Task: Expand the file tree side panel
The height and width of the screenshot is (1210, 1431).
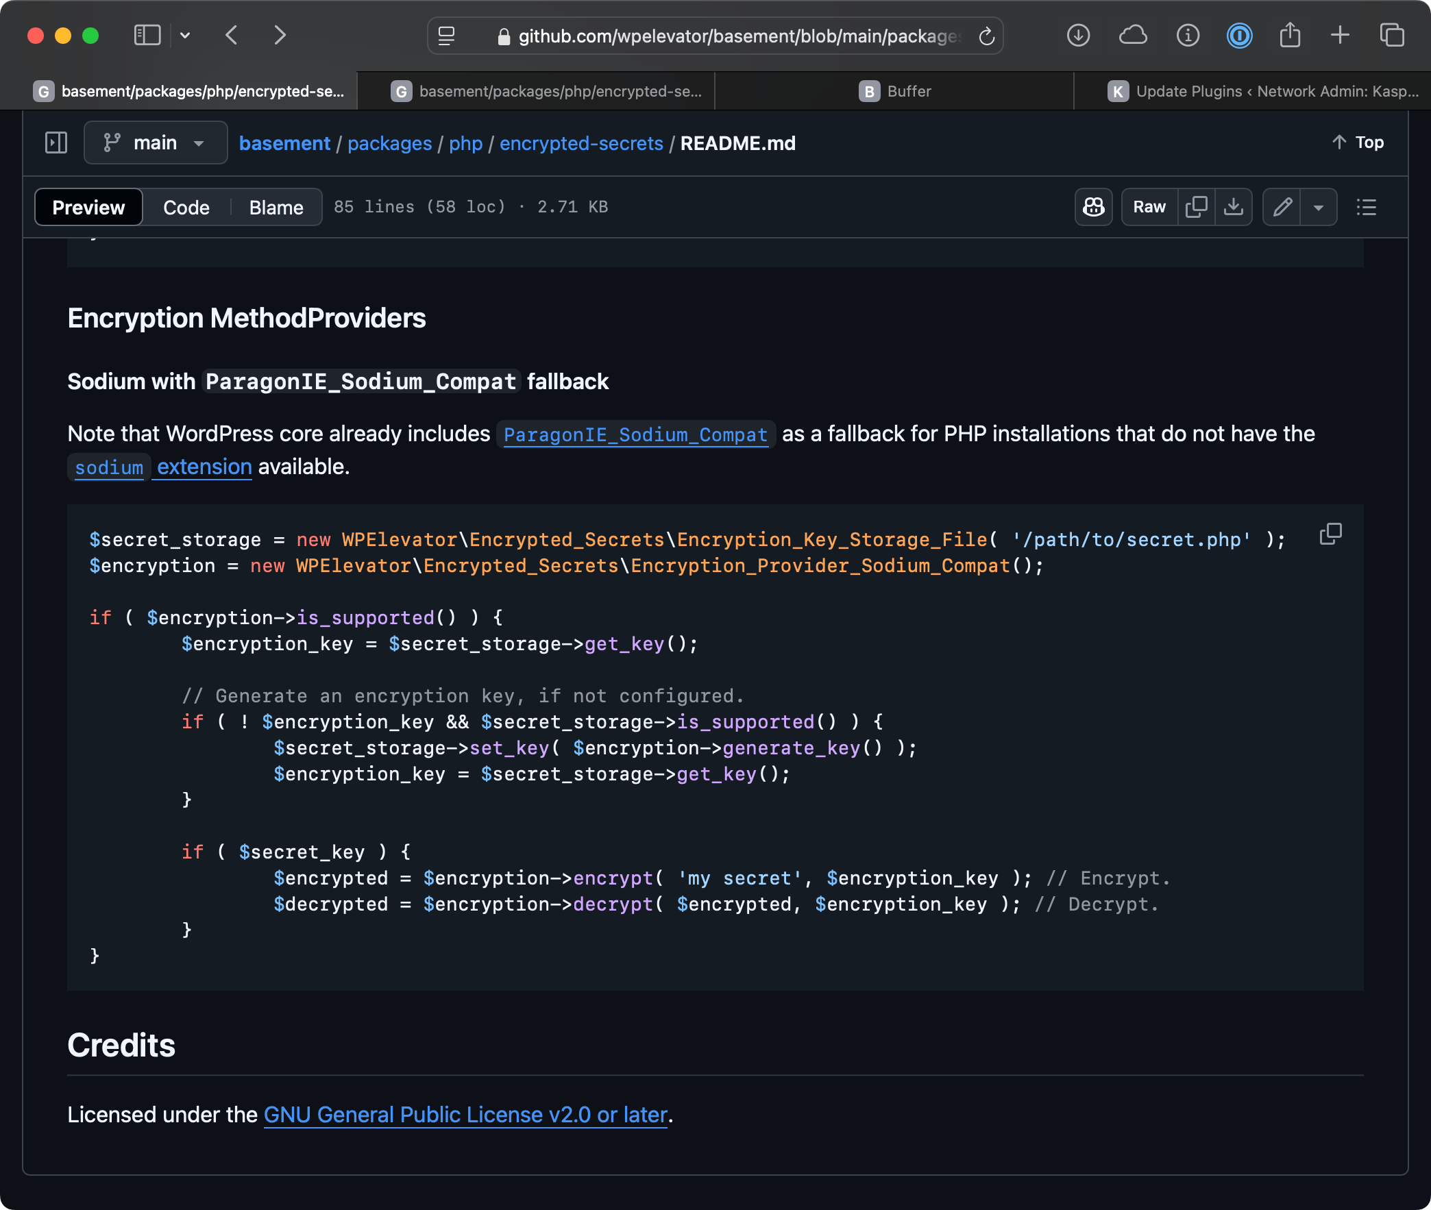Action: [x=56, y=143]
